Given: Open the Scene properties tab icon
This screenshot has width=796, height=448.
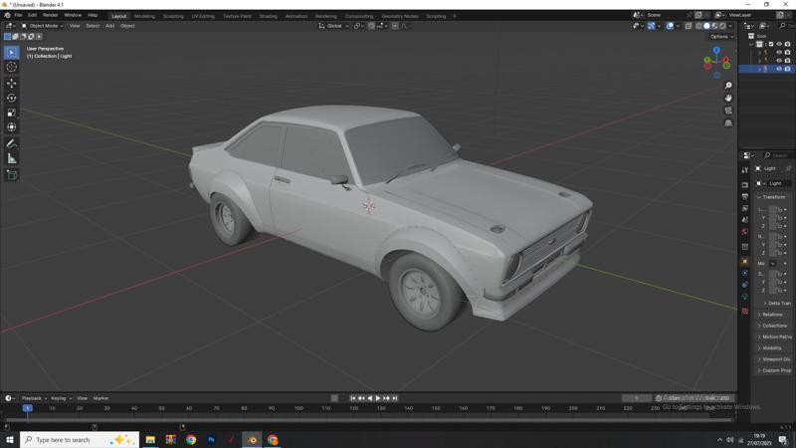Looking at the screenshot, I should pos(744,220).
